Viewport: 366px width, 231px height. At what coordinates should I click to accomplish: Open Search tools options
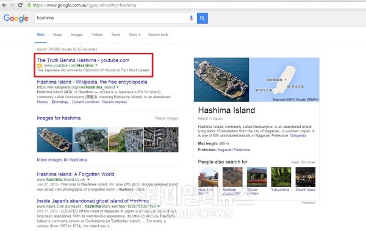(158, 35)
